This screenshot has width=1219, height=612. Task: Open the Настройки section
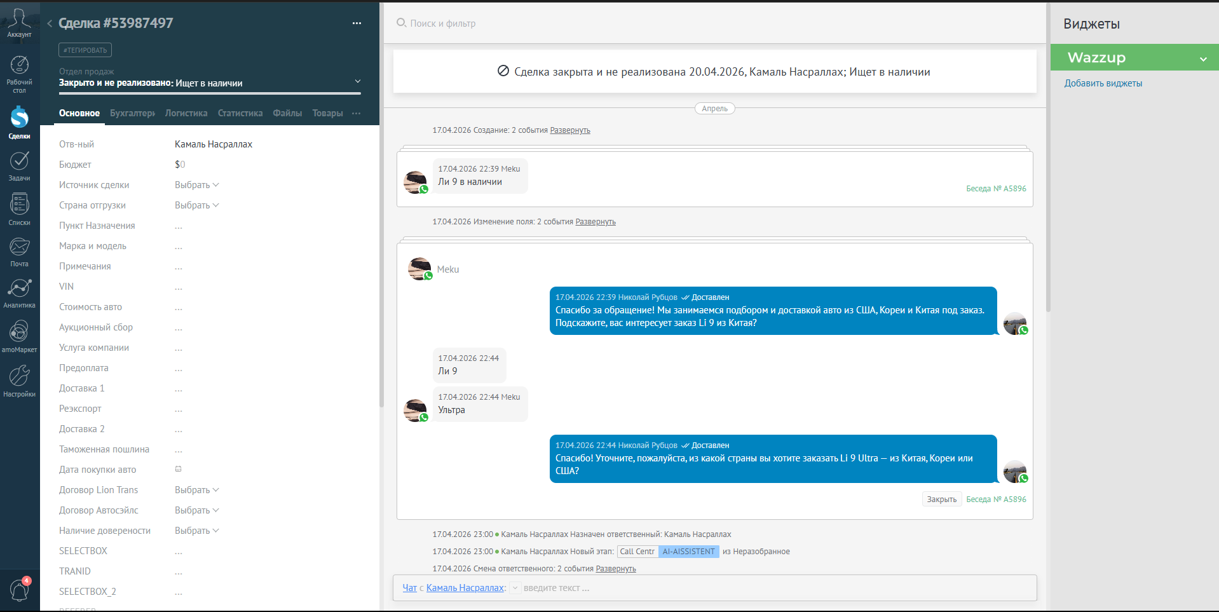[19, 381]
